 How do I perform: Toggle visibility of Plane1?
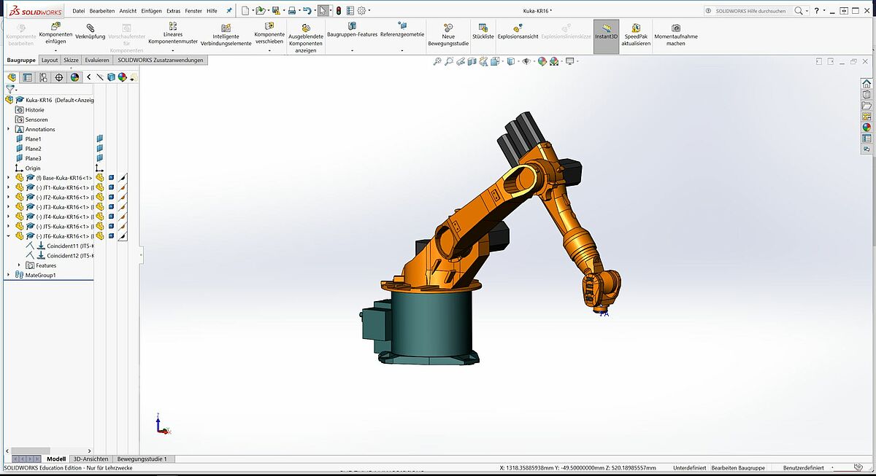pyautogui.click(x=99, y=138)
